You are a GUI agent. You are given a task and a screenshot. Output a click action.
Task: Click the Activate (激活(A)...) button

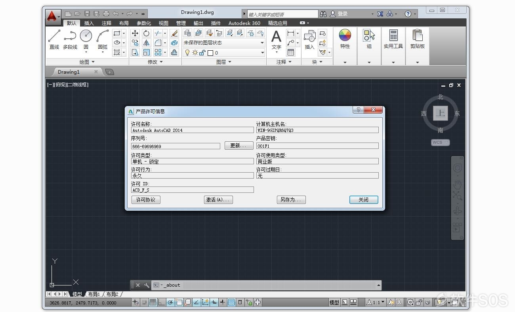218,200
